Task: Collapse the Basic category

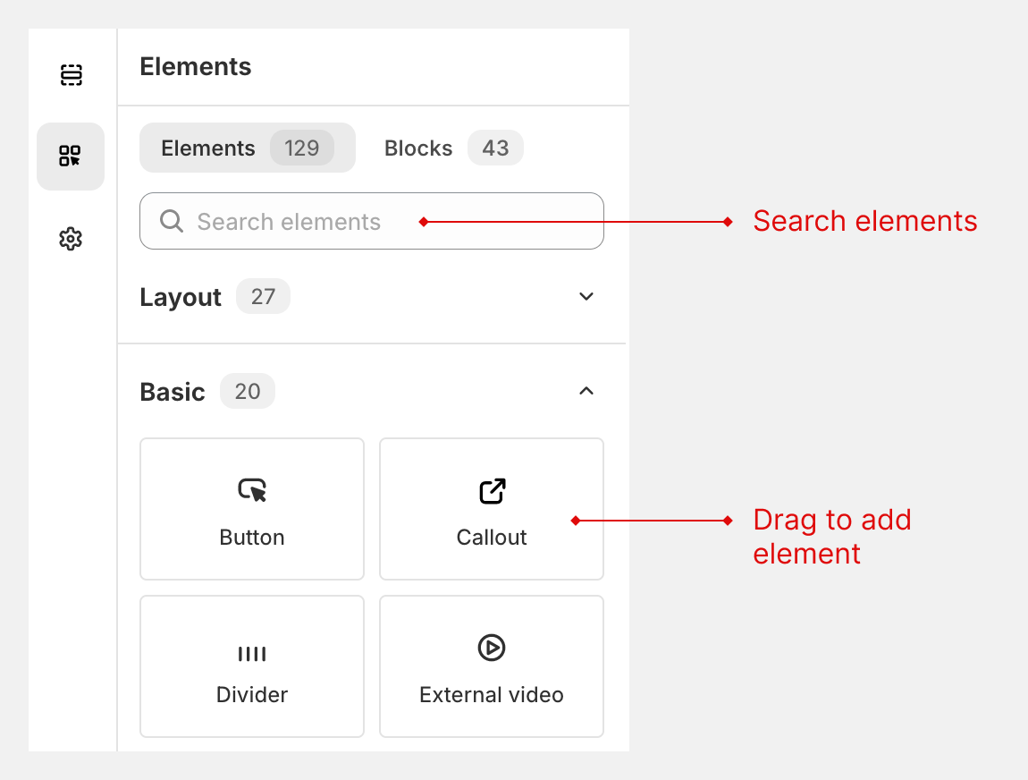Action: tap(586, 391)
